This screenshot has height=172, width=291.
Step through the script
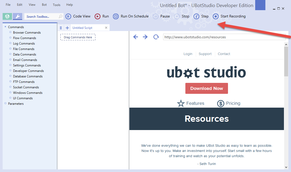click(201, 16)
